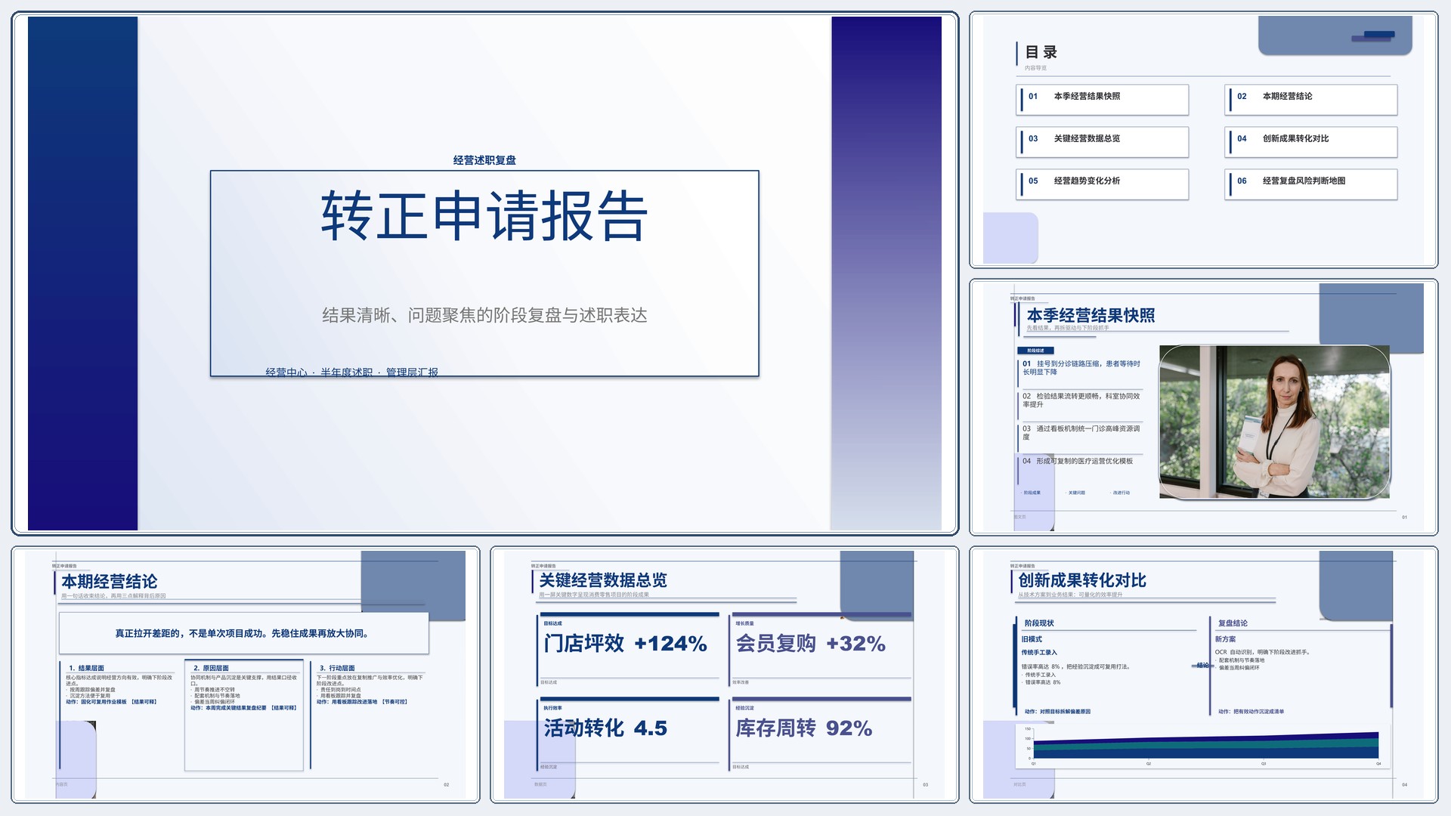The image size is (1451, 816).
Task: Click the 目录 heading text
Action: [x=1041, y=52]
